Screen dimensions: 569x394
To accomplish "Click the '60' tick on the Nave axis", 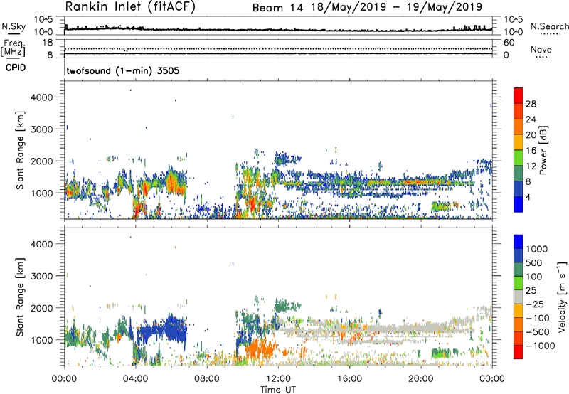I will [x=509, y=43].
